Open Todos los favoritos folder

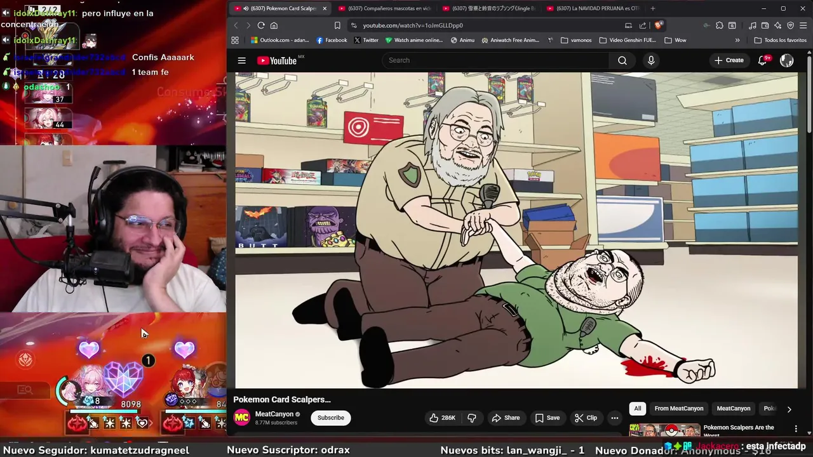click(x=781, y=40)
